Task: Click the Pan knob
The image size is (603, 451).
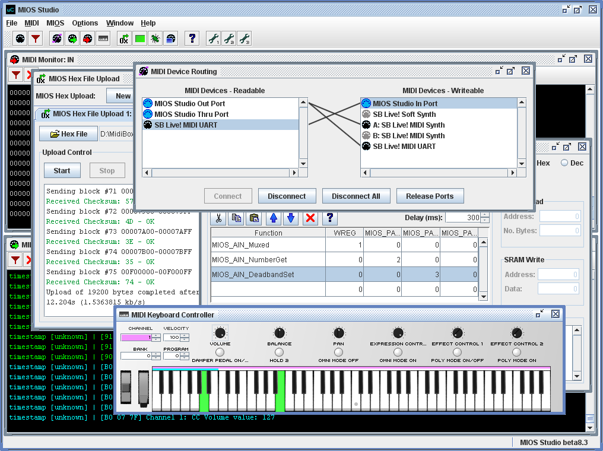Action: (x=338, y=332)
